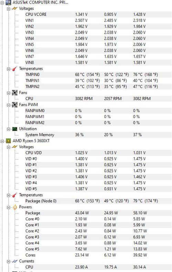Select the ASUSTeK motherboard icon
This screenshot has height=272, width=172.
[8, 2]
